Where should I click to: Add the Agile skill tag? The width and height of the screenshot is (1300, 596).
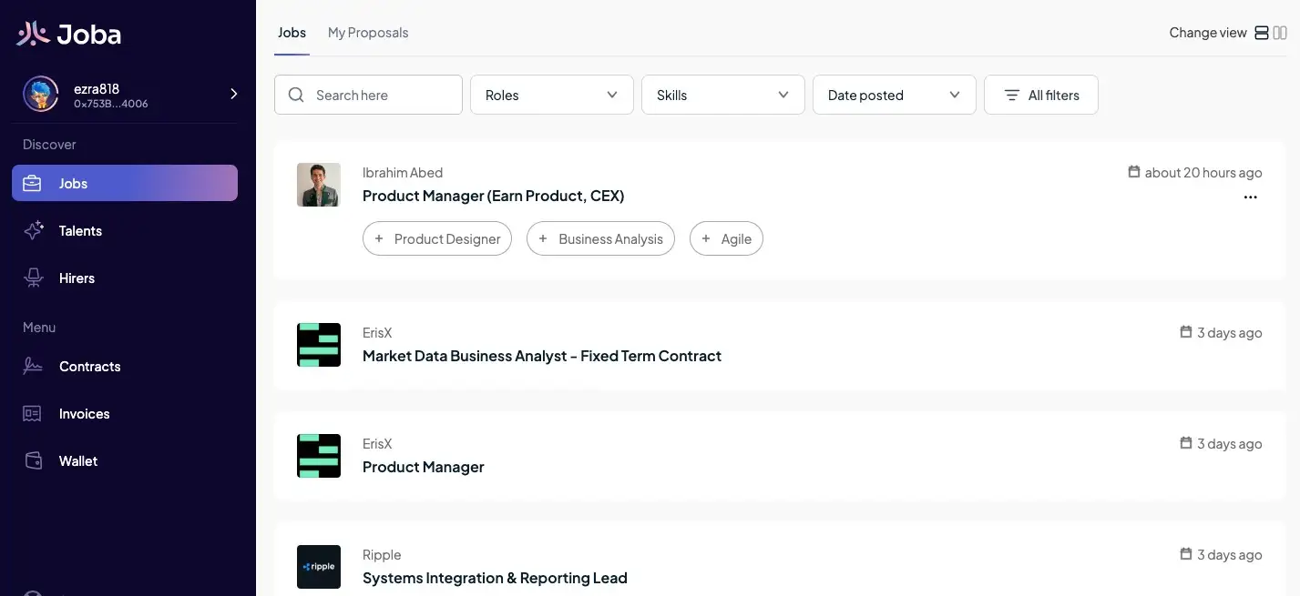click(x=726, y=238)
